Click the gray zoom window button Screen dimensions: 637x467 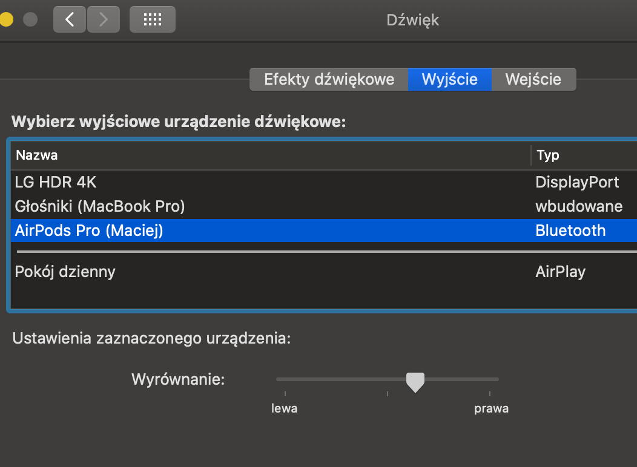pos(30,20)
